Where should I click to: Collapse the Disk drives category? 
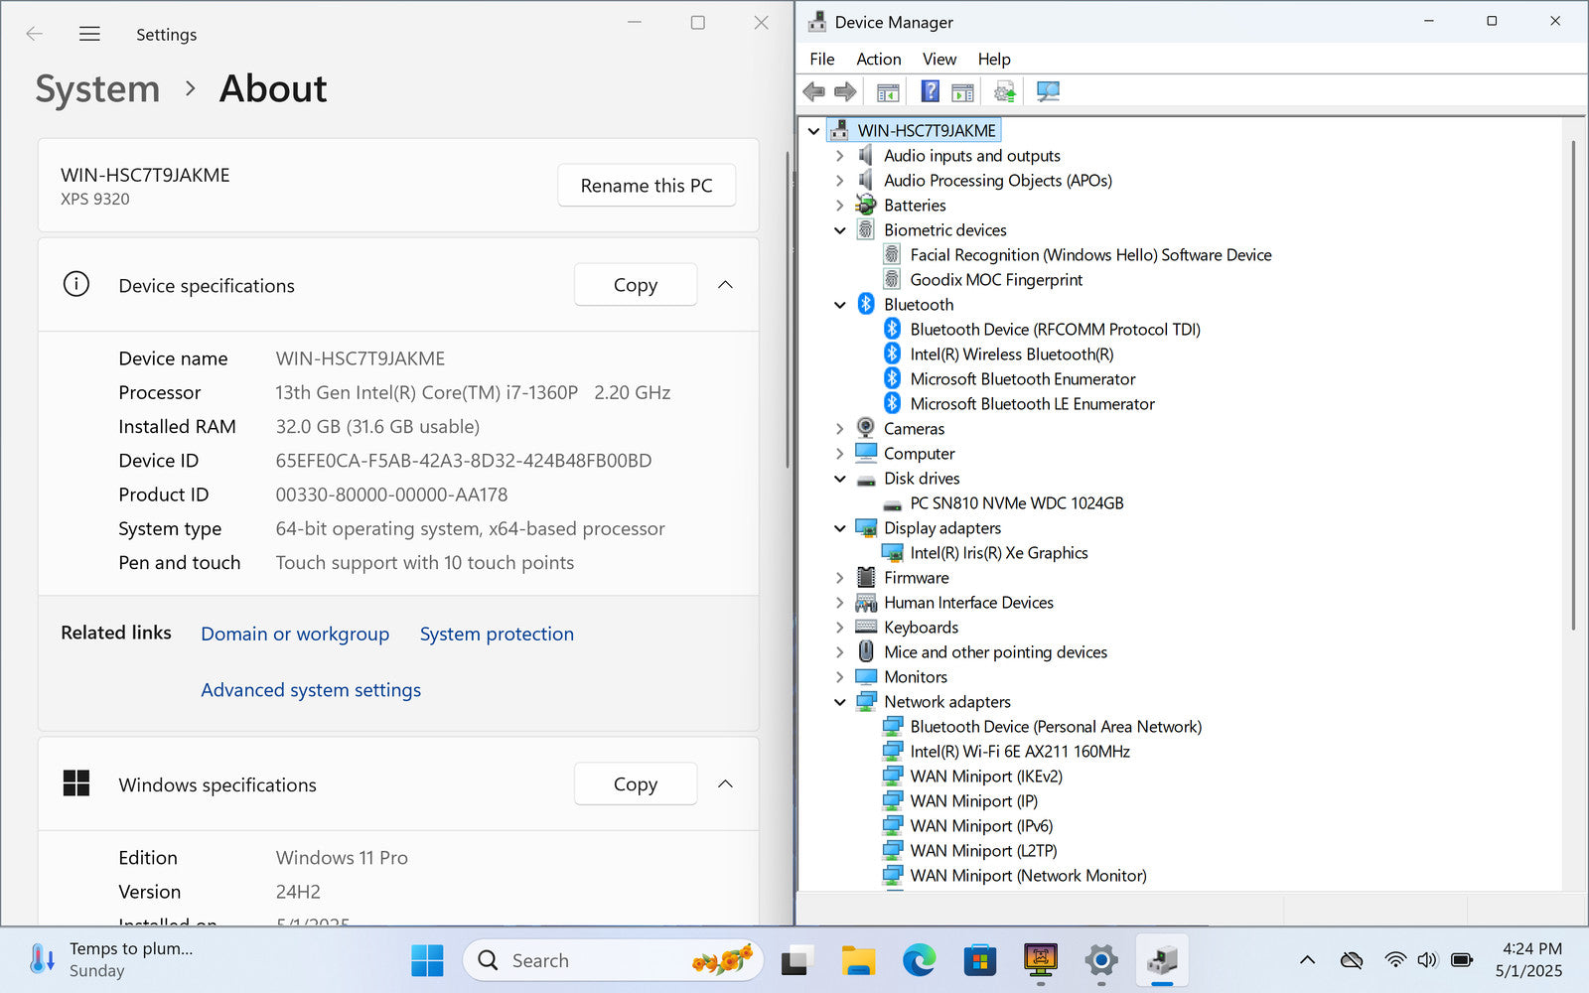coord(840,479)
